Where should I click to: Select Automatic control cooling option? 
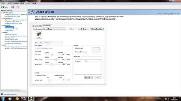36,75
